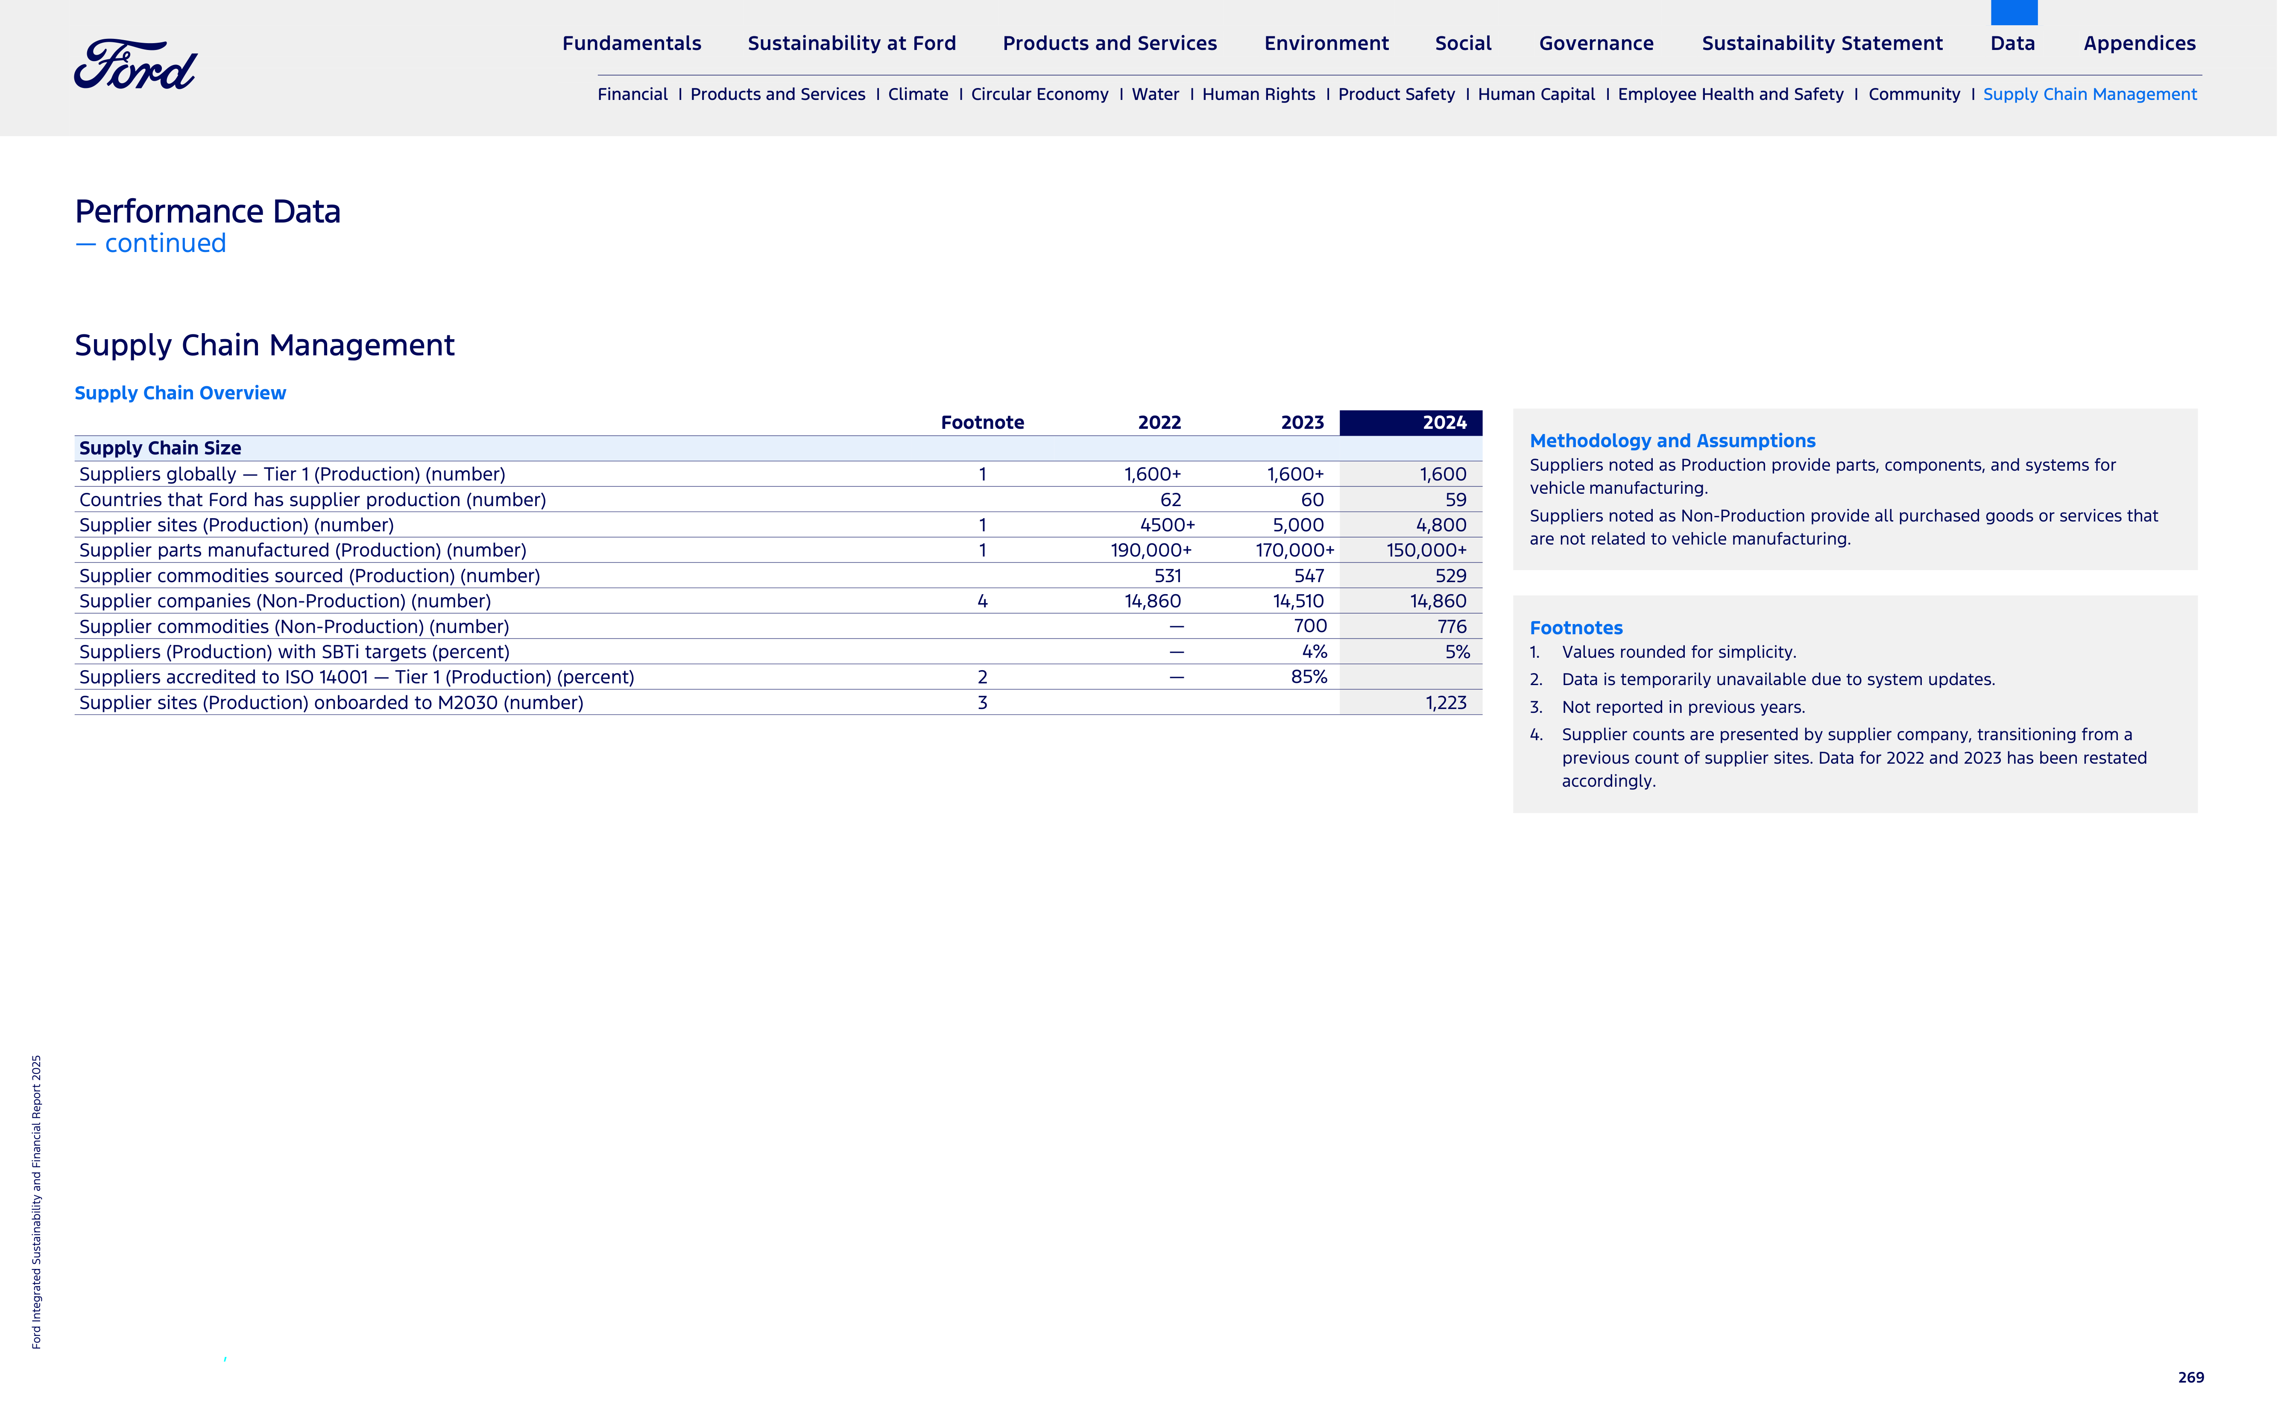Image resolution: width=2278 pixels, height=1424 pixels.
Task: Click the 2023 value 14,510
Action: 1298,601
